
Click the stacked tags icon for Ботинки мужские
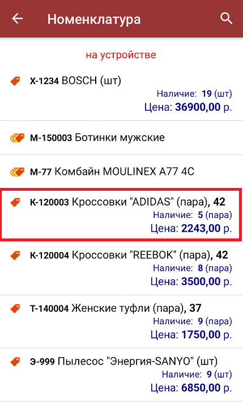[x=17, y=138]
